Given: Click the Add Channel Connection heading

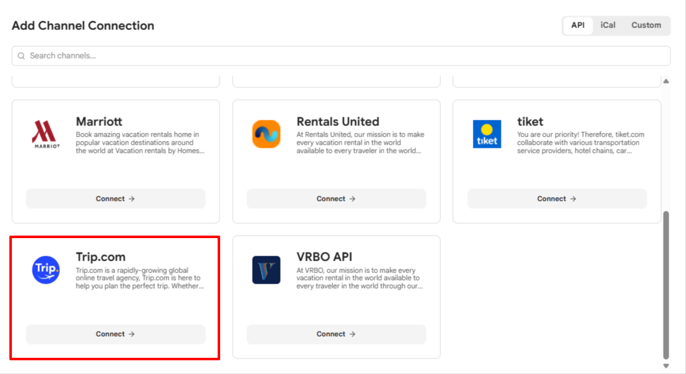Looking at the screenshot, I should pyautogui.click(x=83, y=26).
